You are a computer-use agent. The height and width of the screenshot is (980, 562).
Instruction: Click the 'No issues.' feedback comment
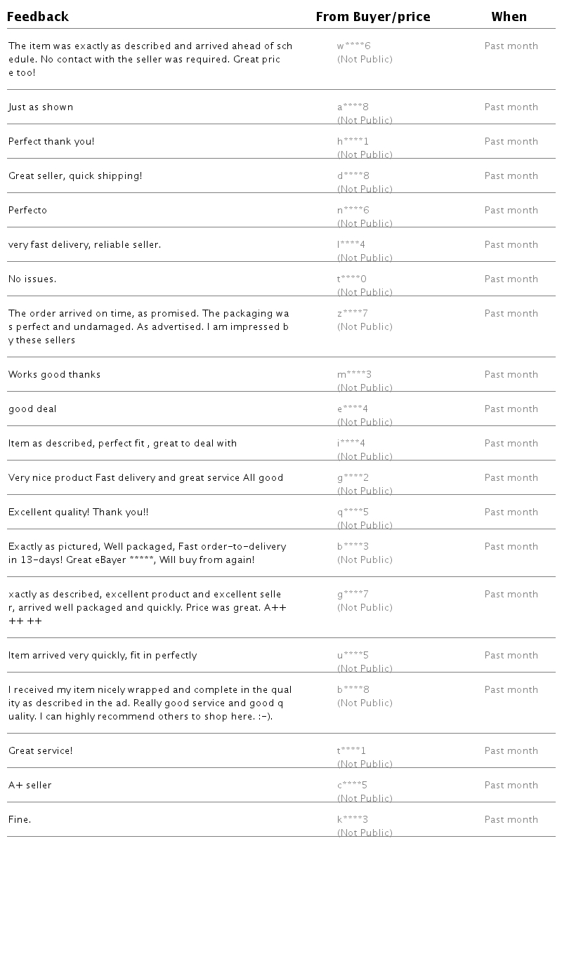tap(32, 279)
